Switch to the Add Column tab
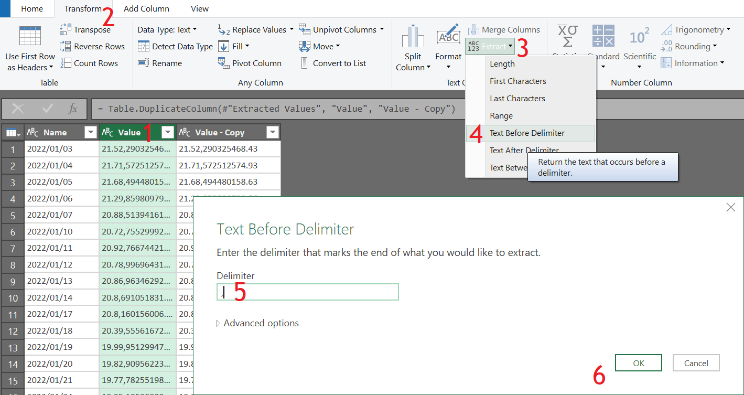744x395 pixels. [146, 8]
